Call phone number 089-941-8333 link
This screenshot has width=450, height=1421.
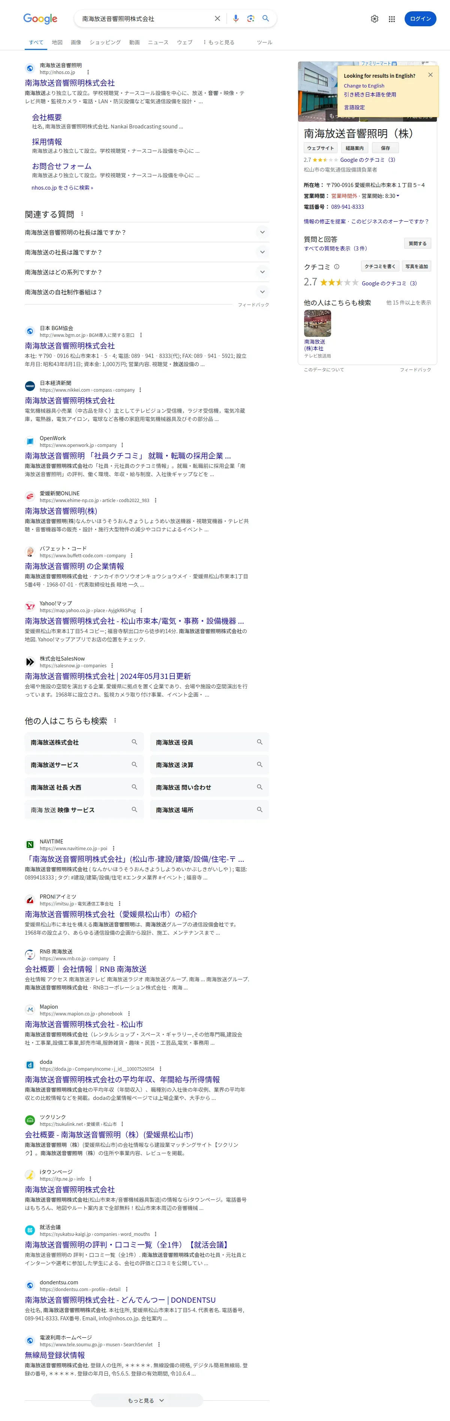point(347,207)
